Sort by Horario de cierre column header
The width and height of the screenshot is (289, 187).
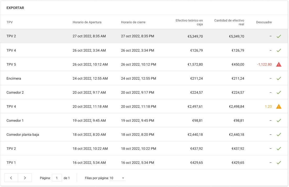(x=133, y=22)
